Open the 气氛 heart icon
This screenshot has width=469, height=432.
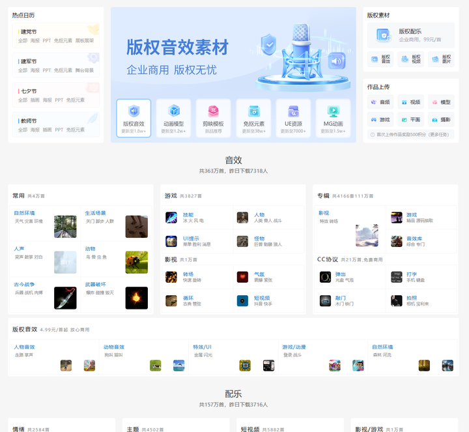click(242, 277)
